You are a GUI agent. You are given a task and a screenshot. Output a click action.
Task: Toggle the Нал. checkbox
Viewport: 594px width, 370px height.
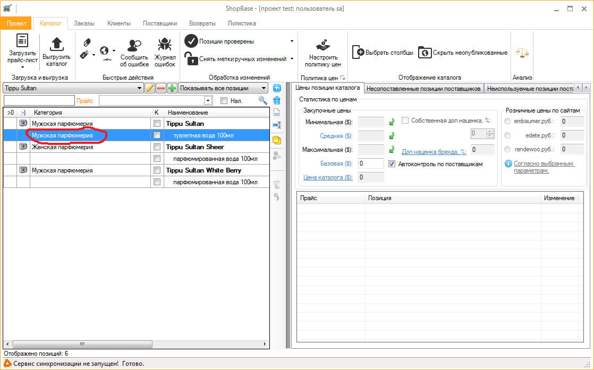(x=224, y=100)
